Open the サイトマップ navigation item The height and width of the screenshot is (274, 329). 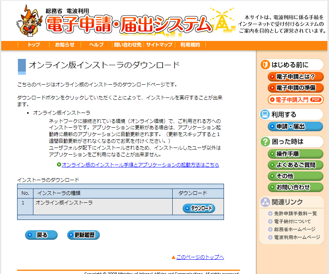(159, 45)
